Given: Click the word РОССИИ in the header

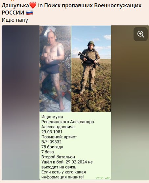Looking at the screenshot, I should 13,13.
